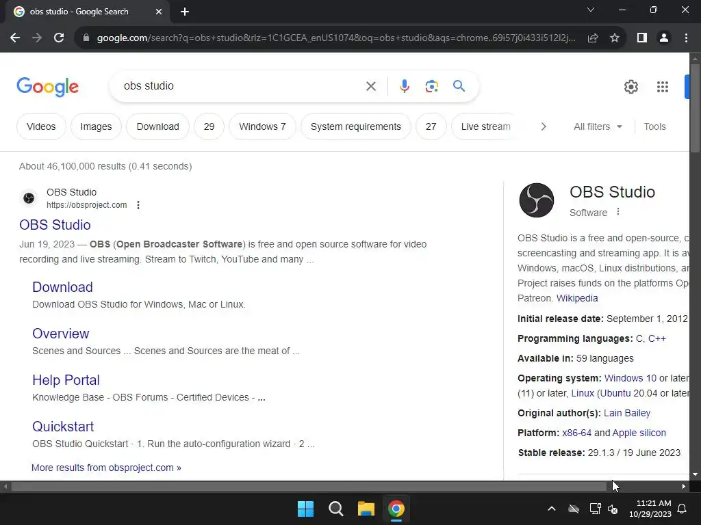Open Chrome's three-dot menu
701x525 pixels.
(x=686, y=38)
